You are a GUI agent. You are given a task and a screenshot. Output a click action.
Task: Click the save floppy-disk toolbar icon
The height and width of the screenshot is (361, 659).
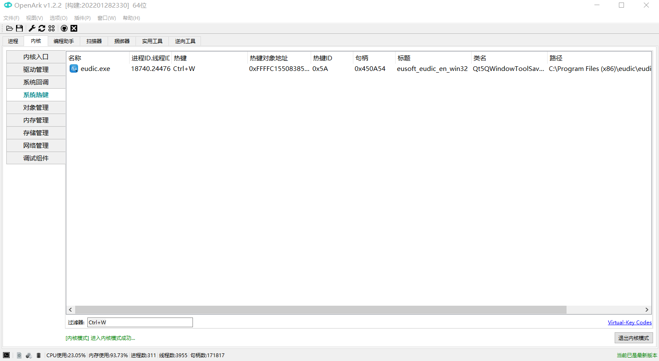19,28
